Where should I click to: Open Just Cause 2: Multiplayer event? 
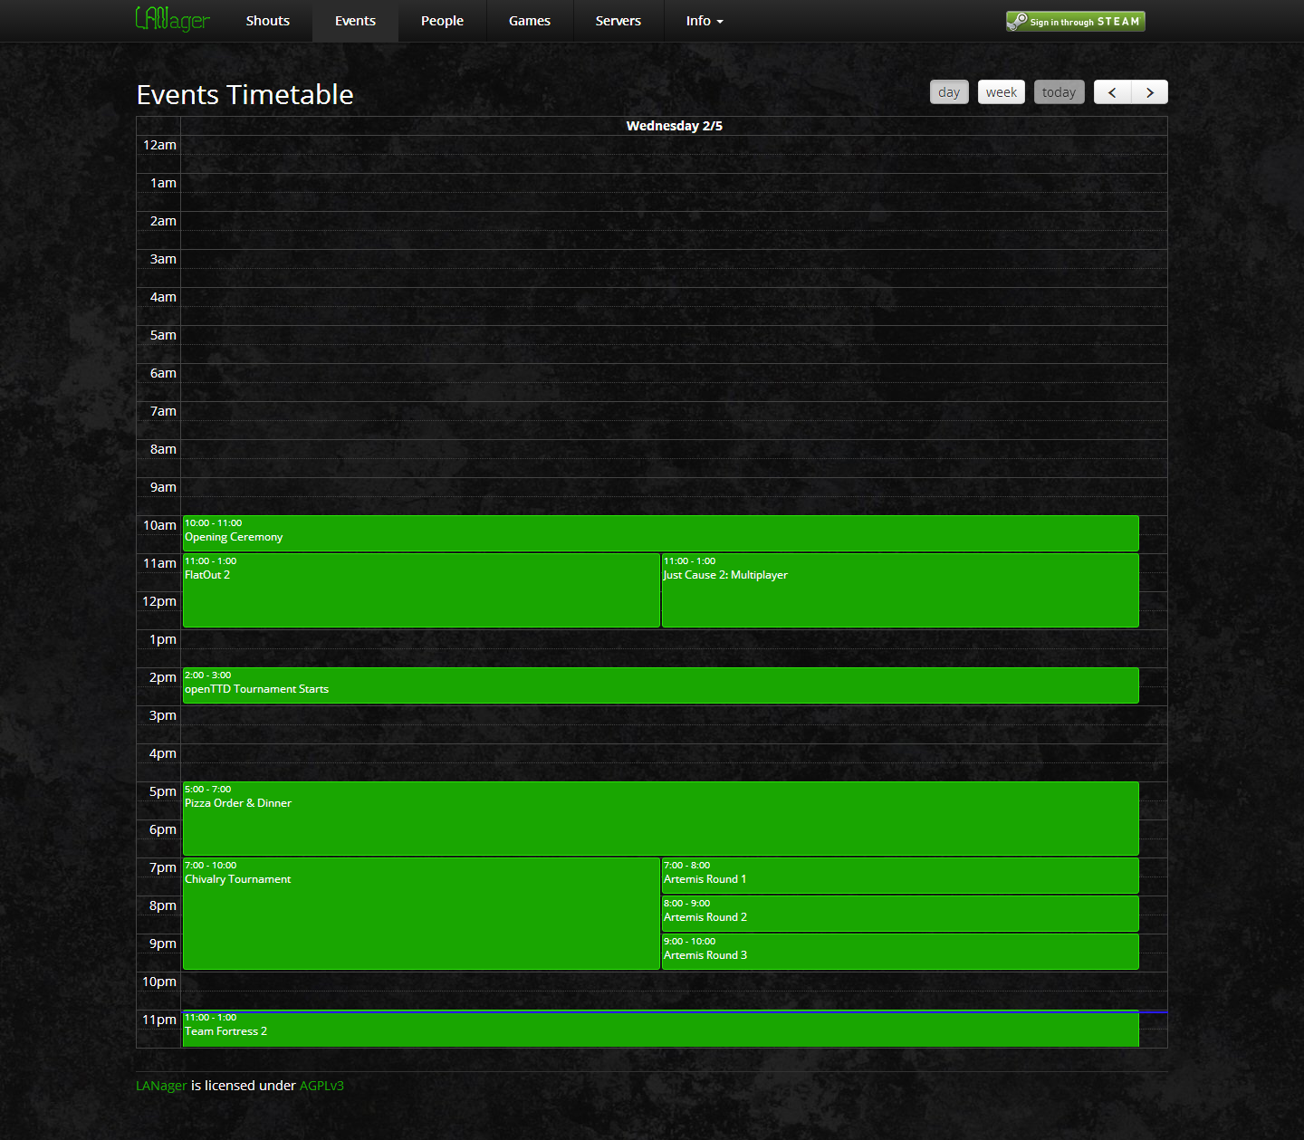[900, 590]
